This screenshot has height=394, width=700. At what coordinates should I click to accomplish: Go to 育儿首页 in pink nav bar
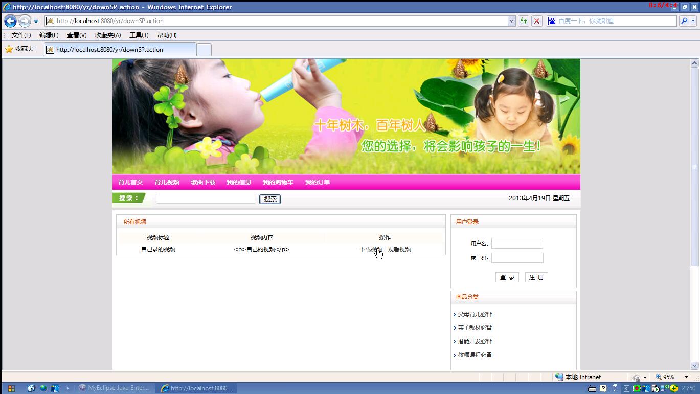pyautogui.click(x=130, y=183)
